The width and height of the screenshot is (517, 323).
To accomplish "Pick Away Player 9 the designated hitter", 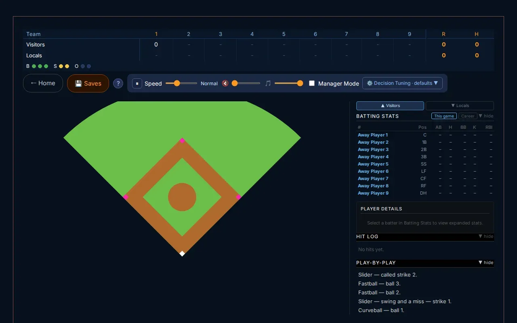I will click(425, 193).
